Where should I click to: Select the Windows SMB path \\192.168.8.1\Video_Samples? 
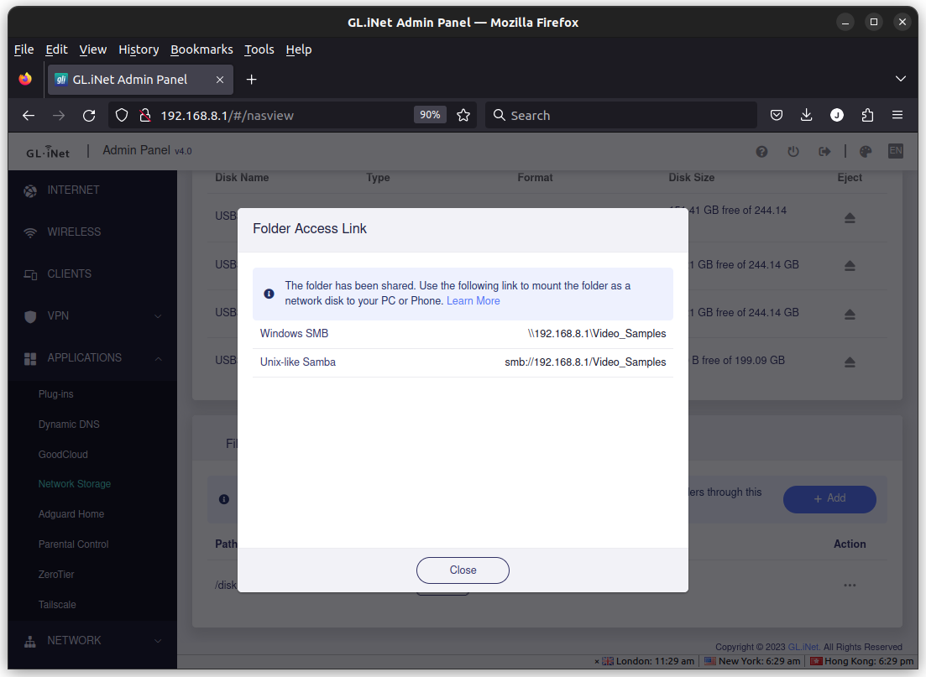(x=596, y=334)
